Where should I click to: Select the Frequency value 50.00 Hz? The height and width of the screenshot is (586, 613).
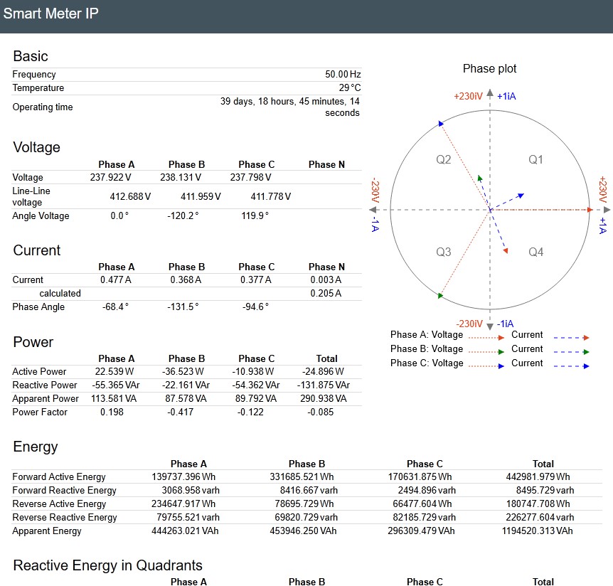[343, 74]
